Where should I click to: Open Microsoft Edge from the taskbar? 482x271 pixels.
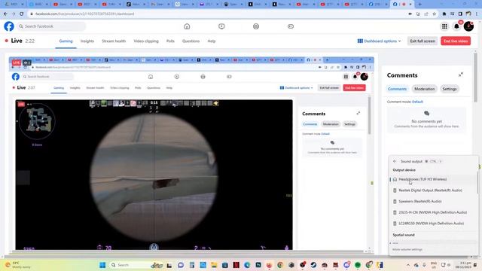pyautogui.click(x=247, y=265)
